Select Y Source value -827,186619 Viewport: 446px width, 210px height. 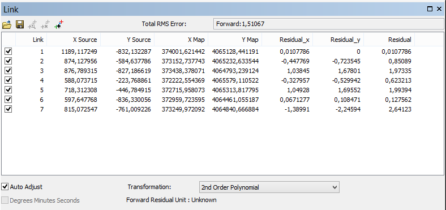(x=134, y=71)
